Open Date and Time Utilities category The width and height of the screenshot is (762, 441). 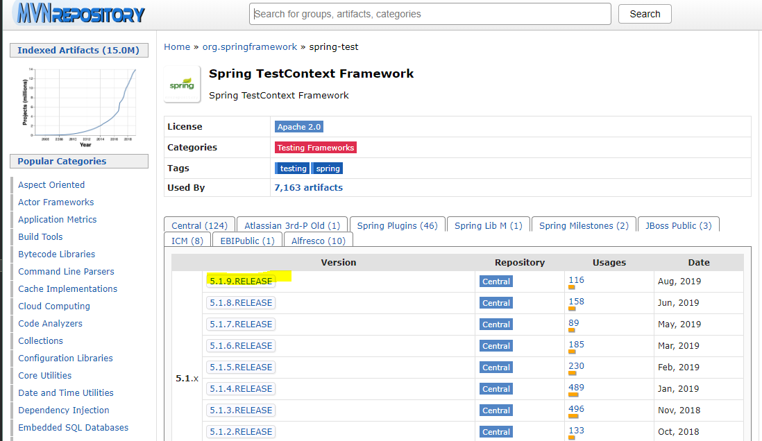point(66,393)
